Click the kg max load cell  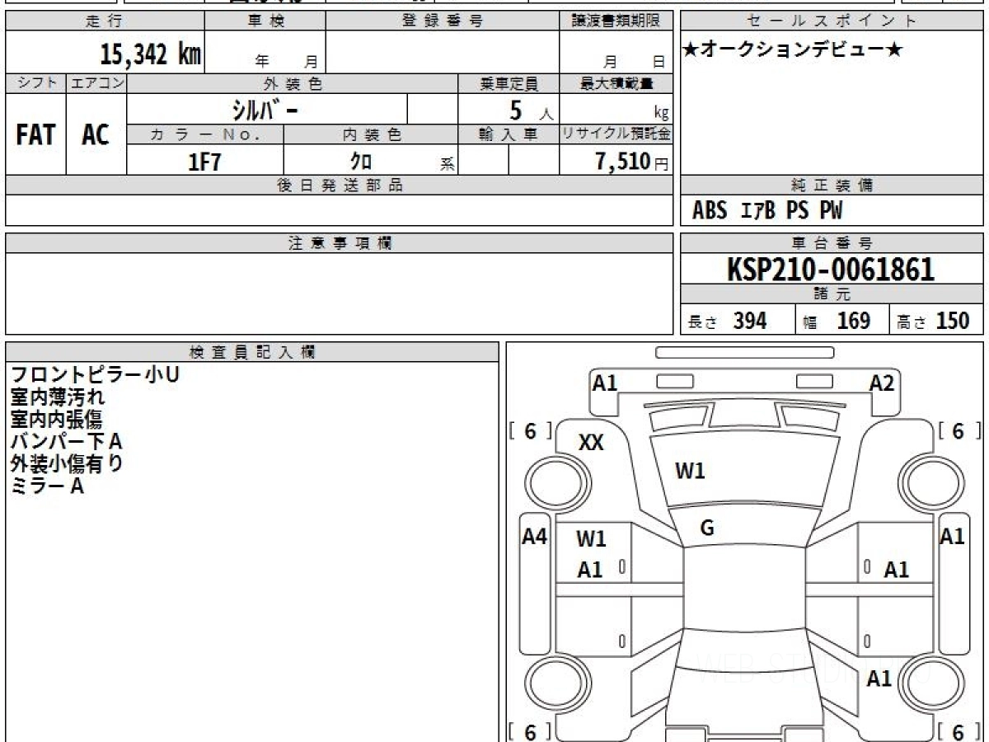(x=616, y=109)
